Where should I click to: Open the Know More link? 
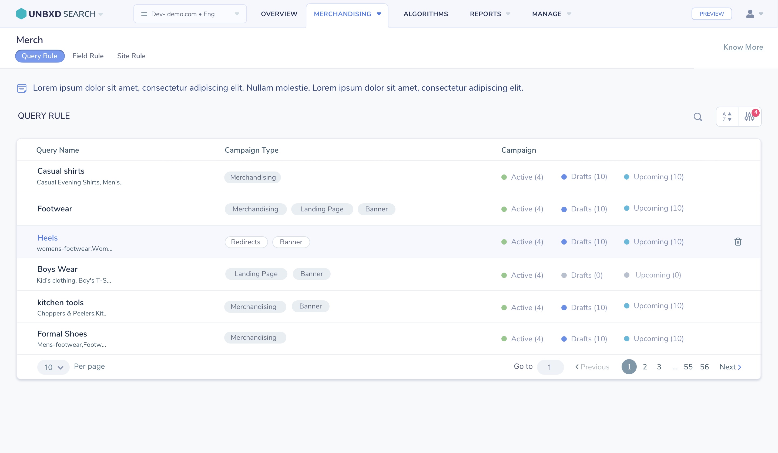(743, 47)
